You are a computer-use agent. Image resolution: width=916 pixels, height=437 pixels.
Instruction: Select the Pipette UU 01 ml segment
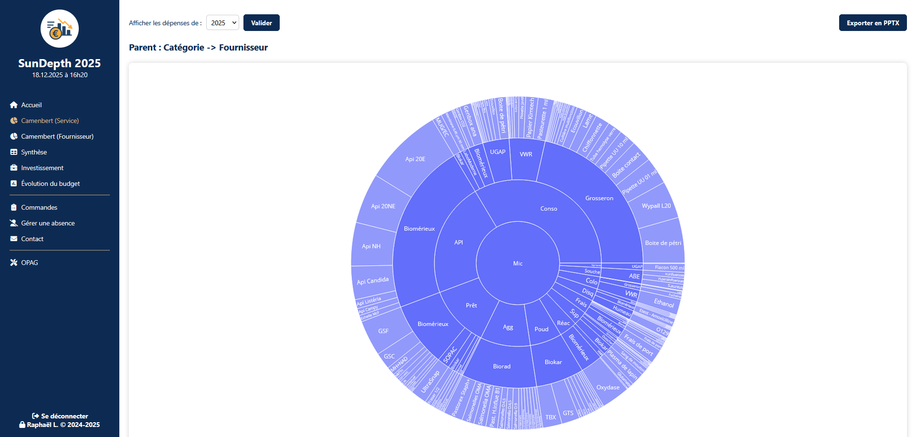(x=640, y=182)
